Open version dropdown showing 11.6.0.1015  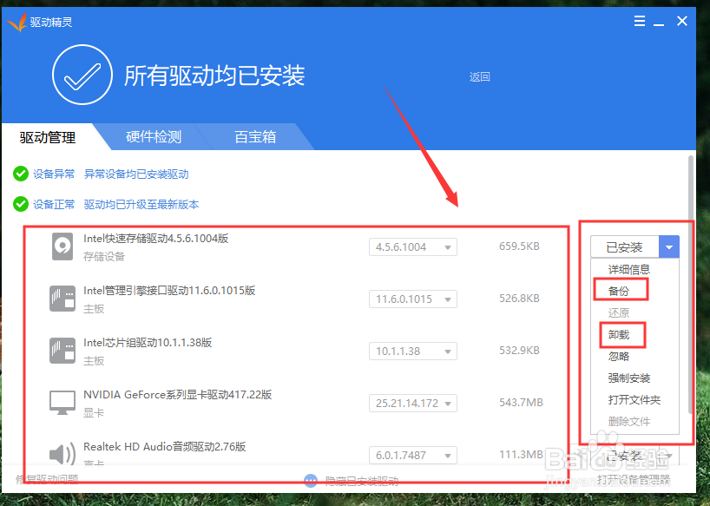[413, 299]
